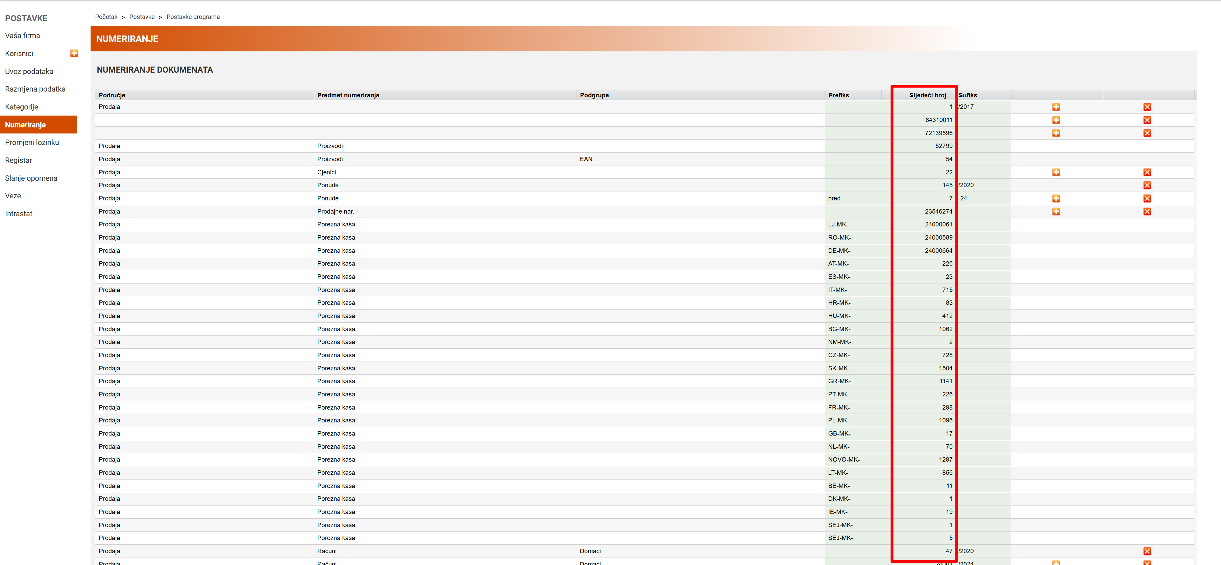Screen dimensions: 1221x565
Task: Remove the Prodajne nar. numbering row
Action: coord(1147,212)
